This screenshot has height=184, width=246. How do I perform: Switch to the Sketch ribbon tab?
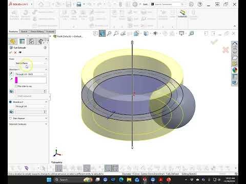(x=24, y=32)
